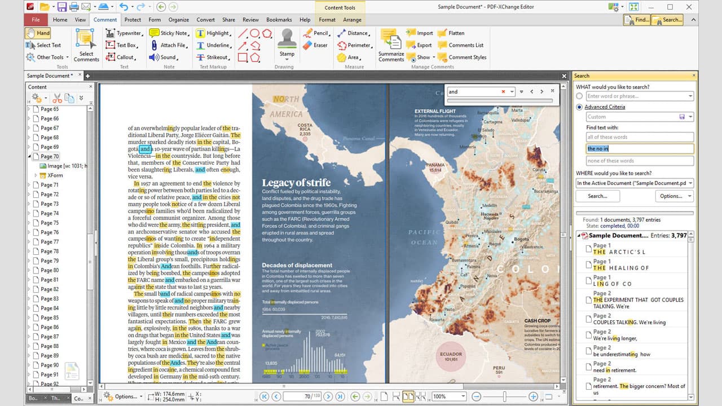Select the Eraser tool
This screenshot has height=406, width=722.
[319, 45]
